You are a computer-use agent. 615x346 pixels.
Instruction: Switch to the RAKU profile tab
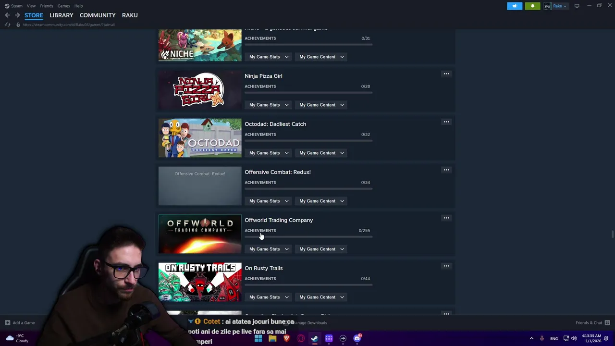point(130,15)
